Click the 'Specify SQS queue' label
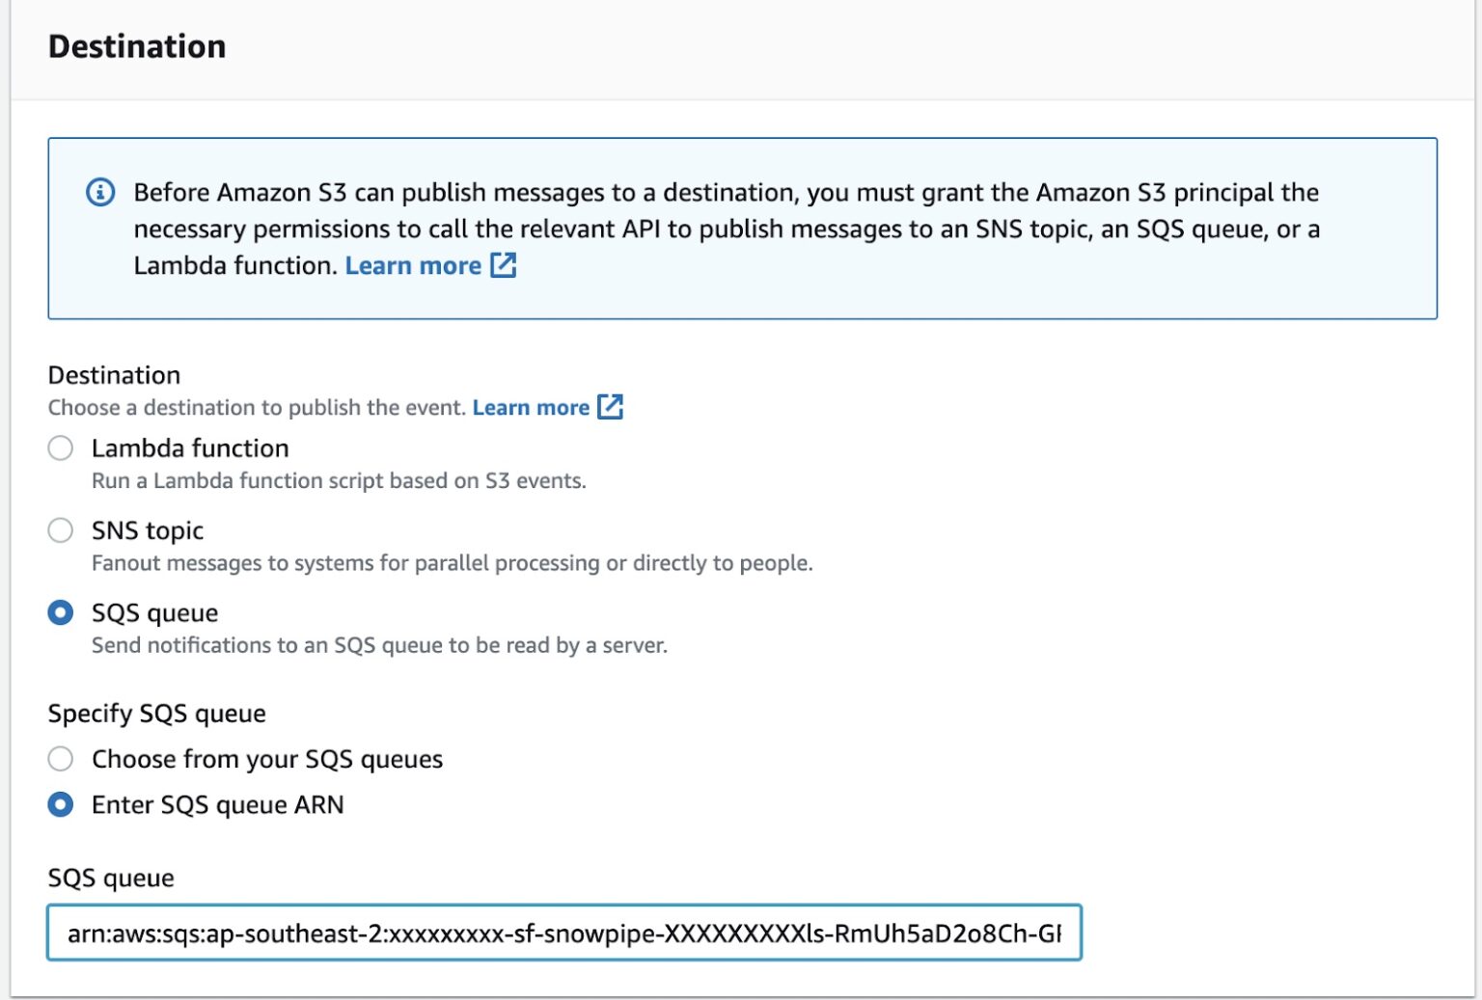The image size is (1482, 1000). [x=156, y=713]
